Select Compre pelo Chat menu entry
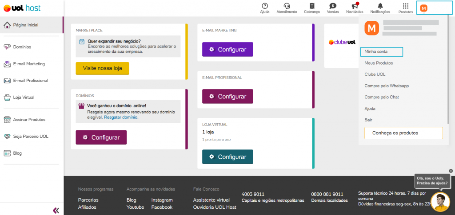Image resolution: width=455 pixels, height=215 pixels. click(x=382, y=97)
